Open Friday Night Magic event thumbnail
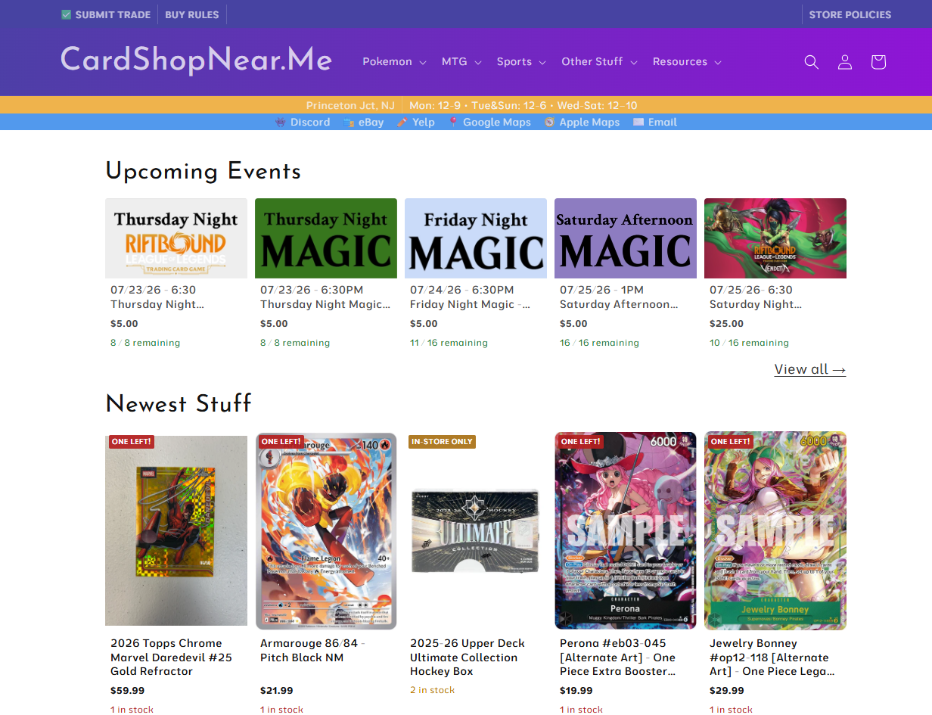This screenshot has height=715, width=932. click(x=476, y=238)
